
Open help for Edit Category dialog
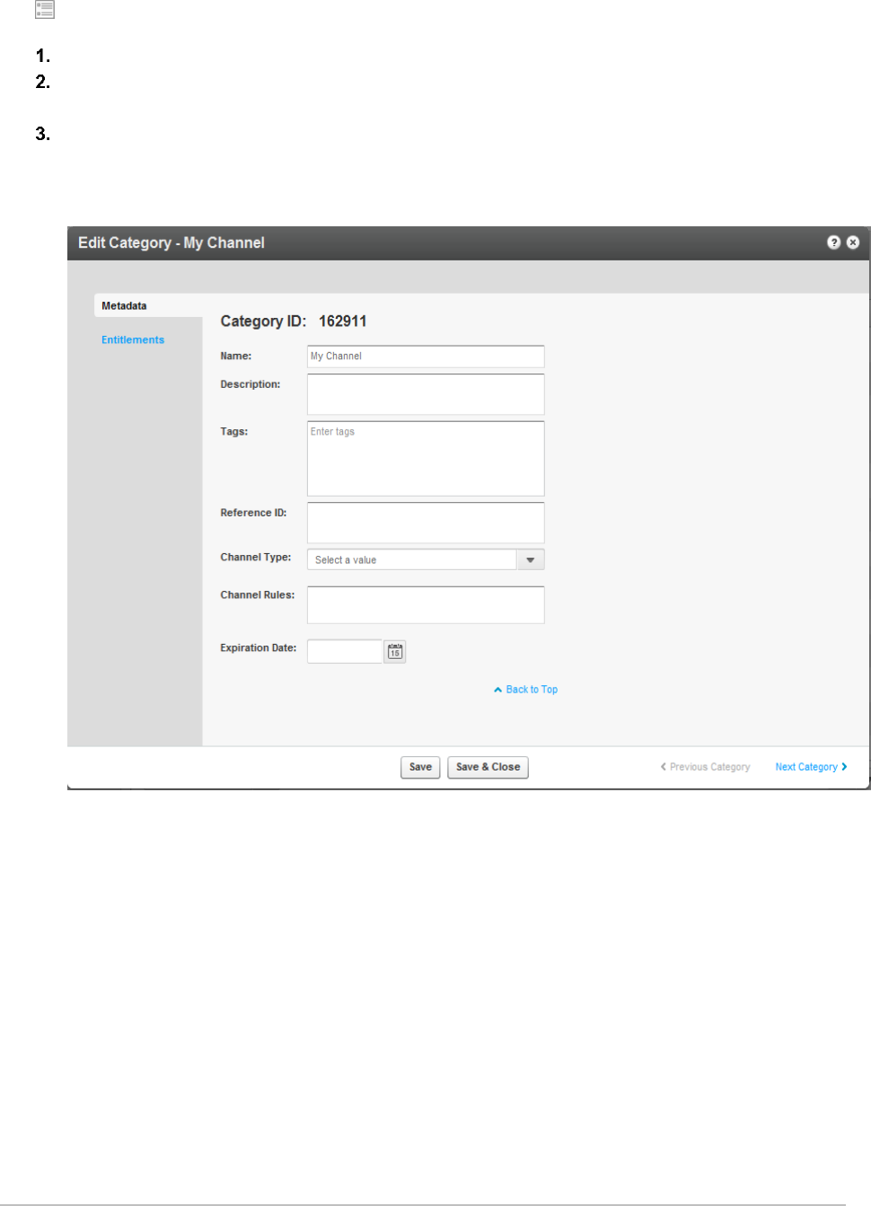833,242
